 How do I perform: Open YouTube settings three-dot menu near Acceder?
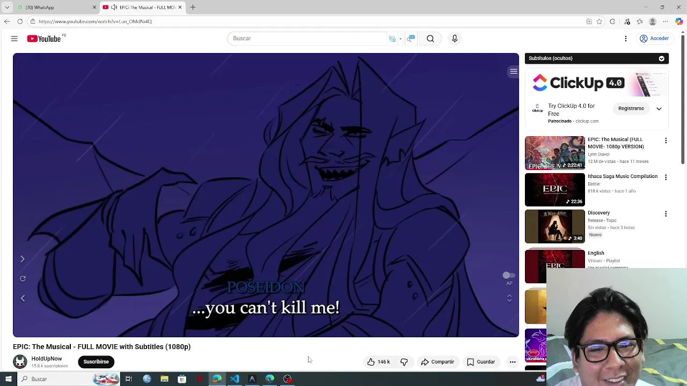tap(626, 39)
